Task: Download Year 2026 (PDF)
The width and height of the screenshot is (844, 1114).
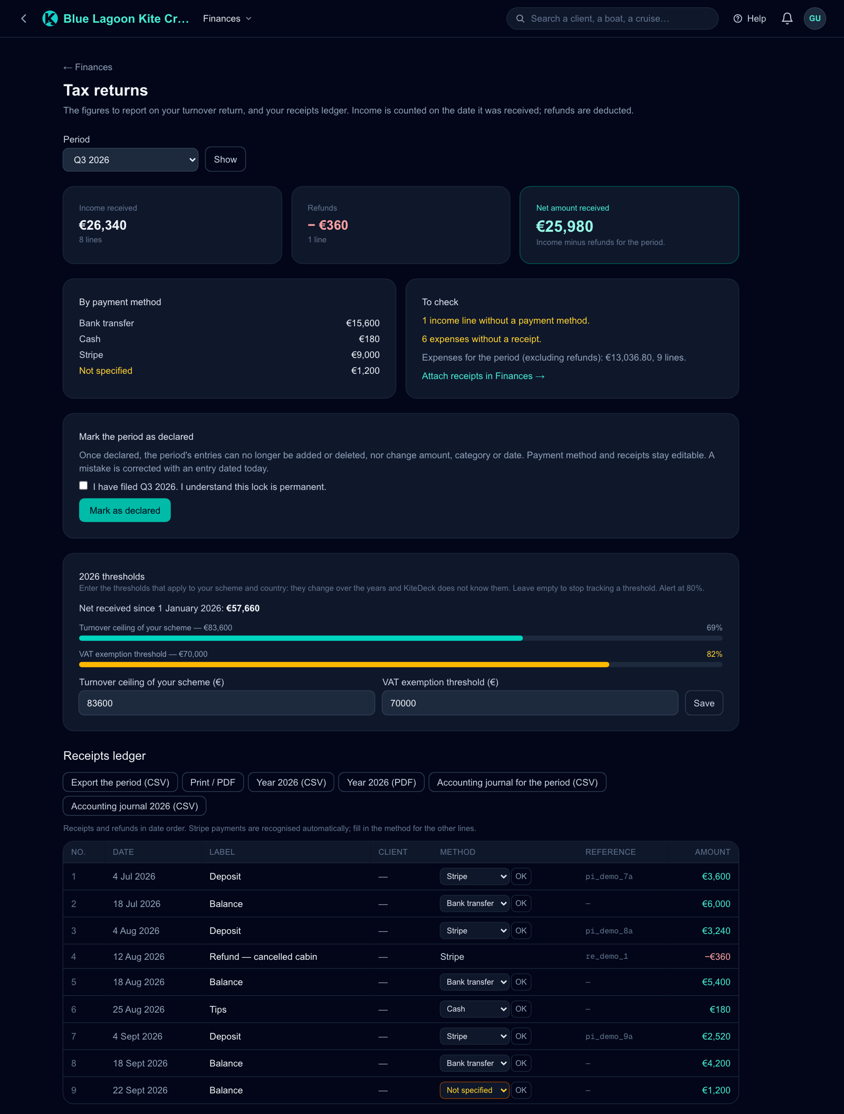Action: click(x=381, y=782)
